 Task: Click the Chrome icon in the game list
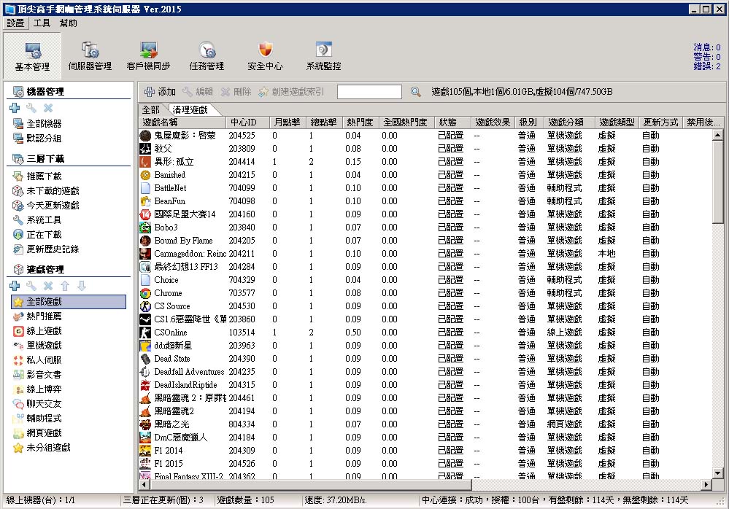coord(145,293)
